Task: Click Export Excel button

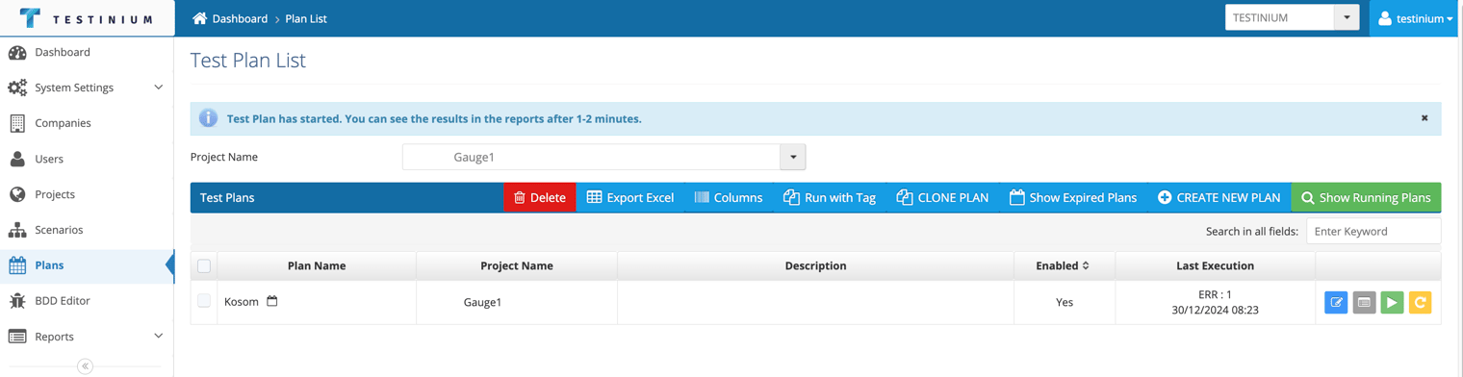Action: pos(630,197)
